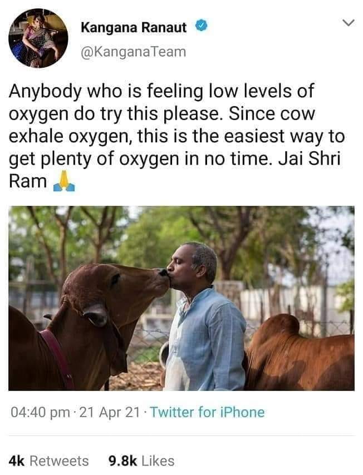Open the @KanganaTeam handle link
Viewport: 363px width, 475px height.
[x=133, y=52]
